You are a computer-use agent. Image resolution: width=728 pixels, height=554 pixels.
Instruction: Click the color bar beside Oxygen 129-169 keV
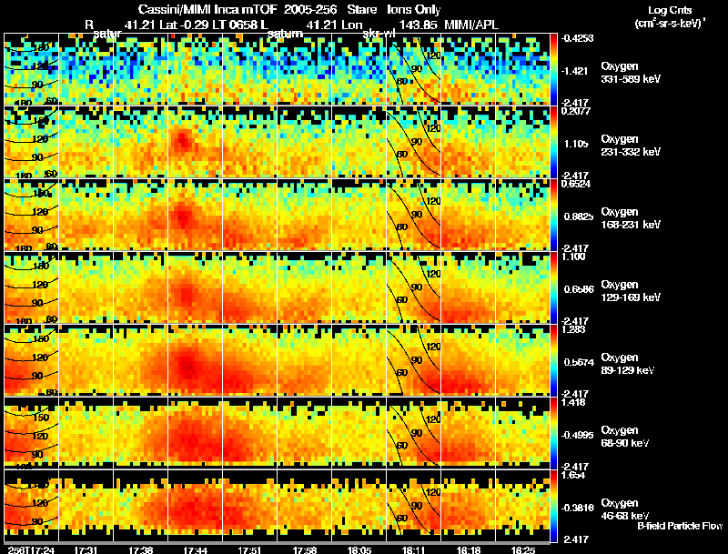click(x=553, y=287)
